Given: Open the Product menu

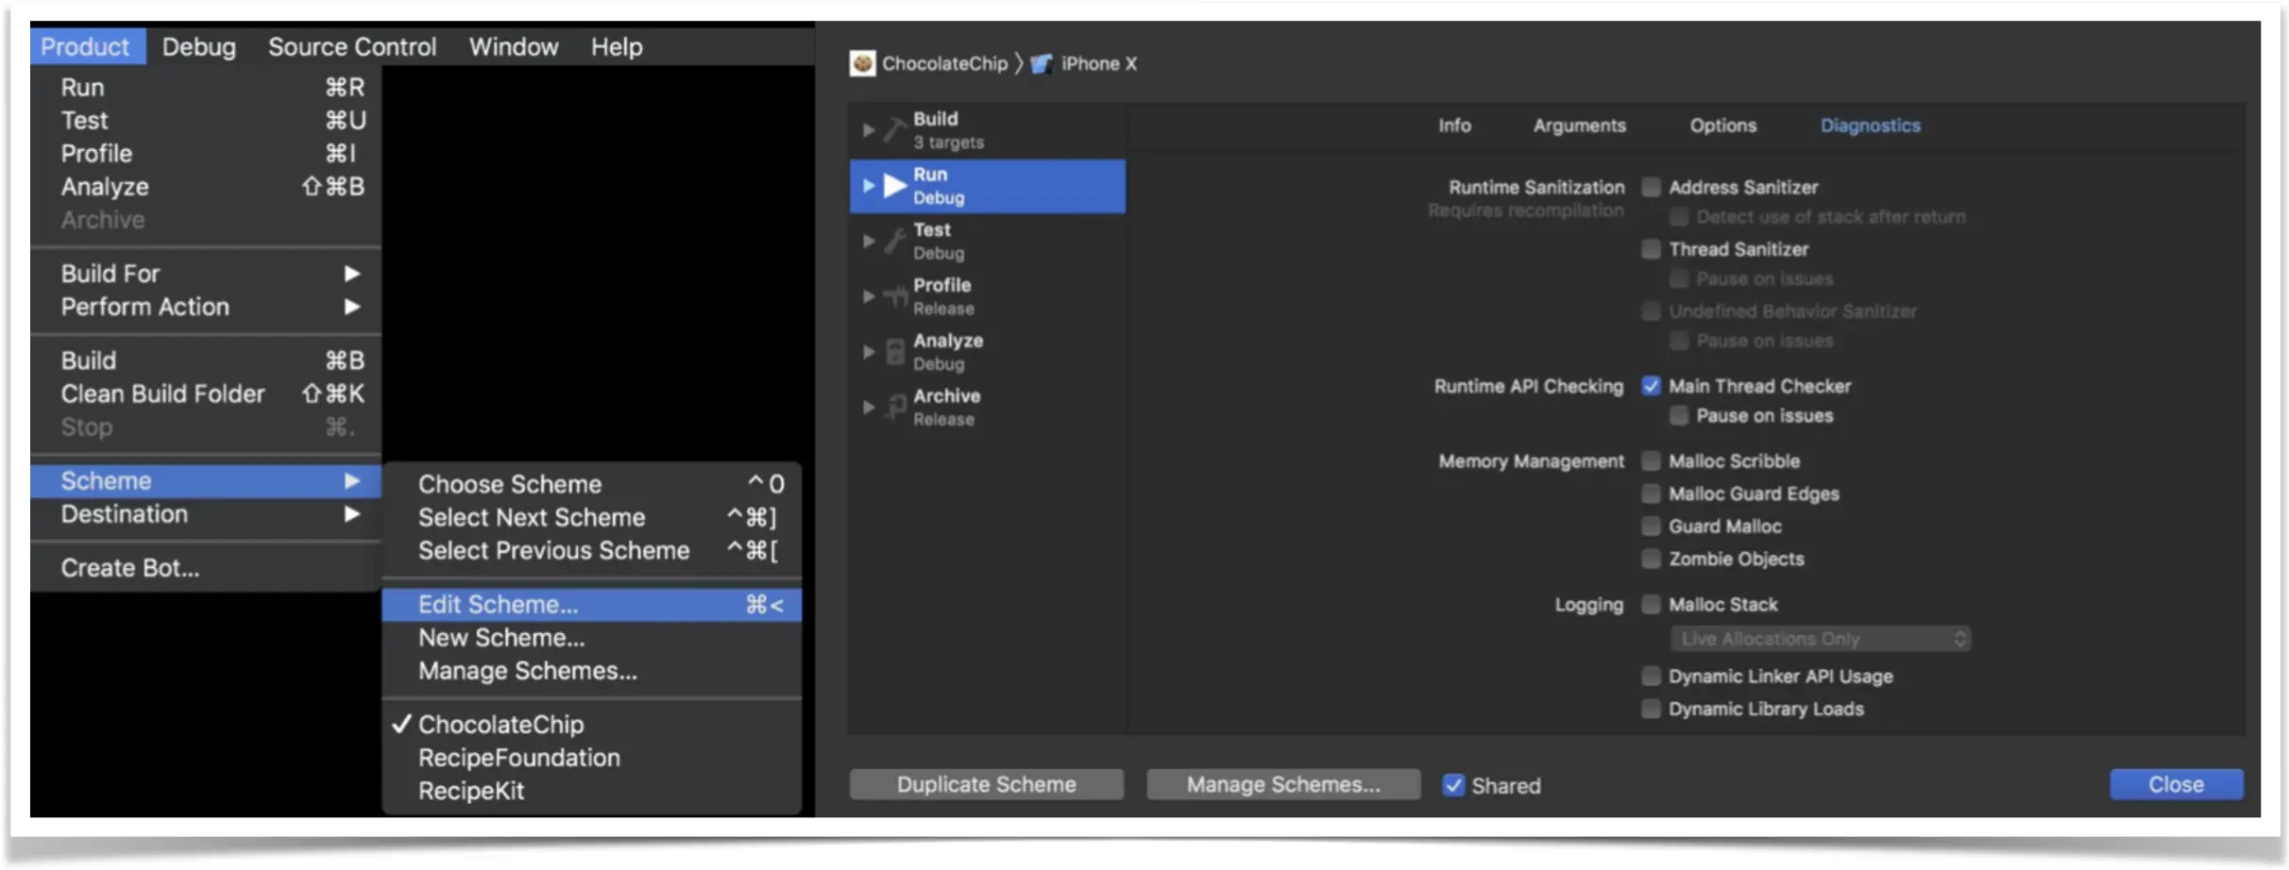Looking at the screenshot, I should click(x=87, y=46).
